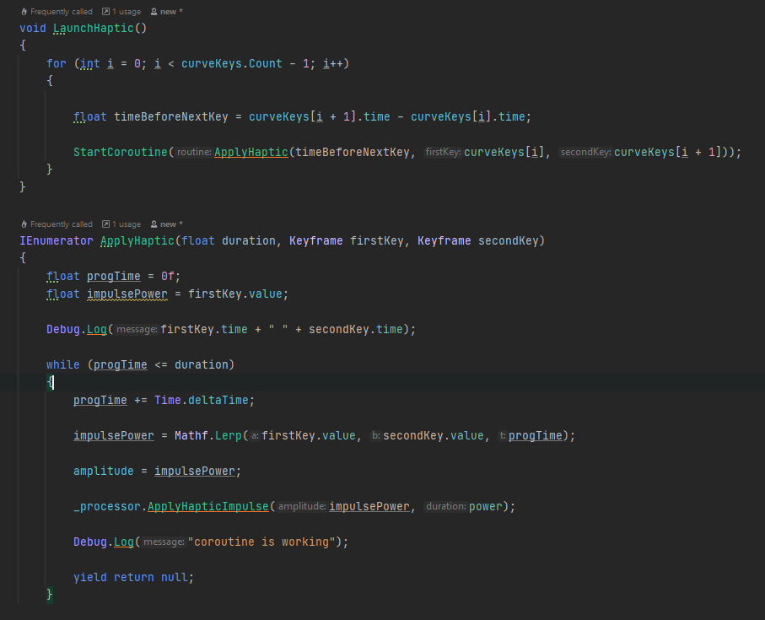Click the "t:" inlay hint in Lerp
The image size is (765, 620).
point(503,435)
